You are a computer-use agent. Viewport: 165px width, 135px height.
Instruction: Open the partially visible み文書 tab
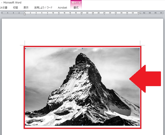[x=4, y=8]
